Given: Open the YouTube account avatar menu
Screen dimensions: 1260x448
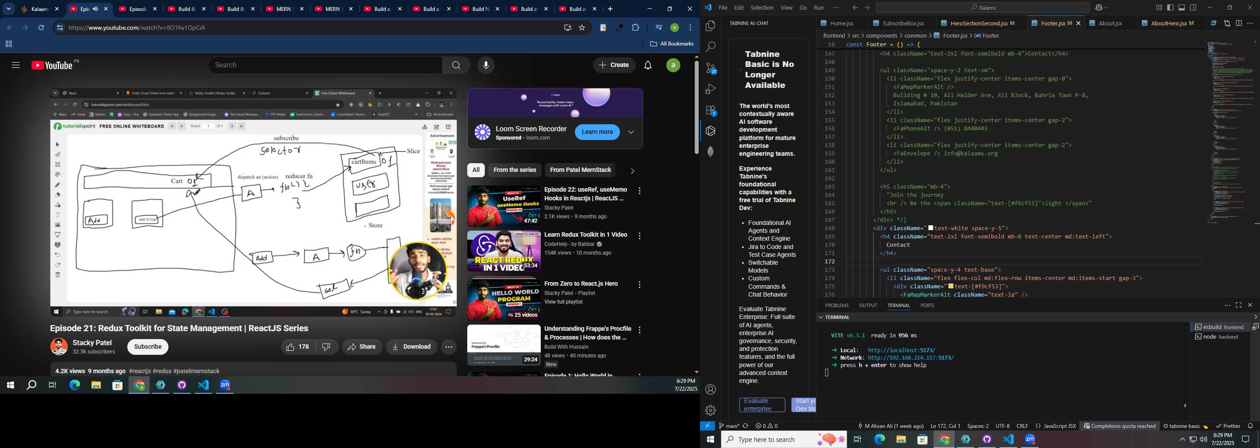Looking at the screenshot, I should pyautogui.click(x=673, y=65).
